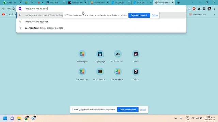
Task: Switch to the ELT Skills tab
Action: click(56, 3)
